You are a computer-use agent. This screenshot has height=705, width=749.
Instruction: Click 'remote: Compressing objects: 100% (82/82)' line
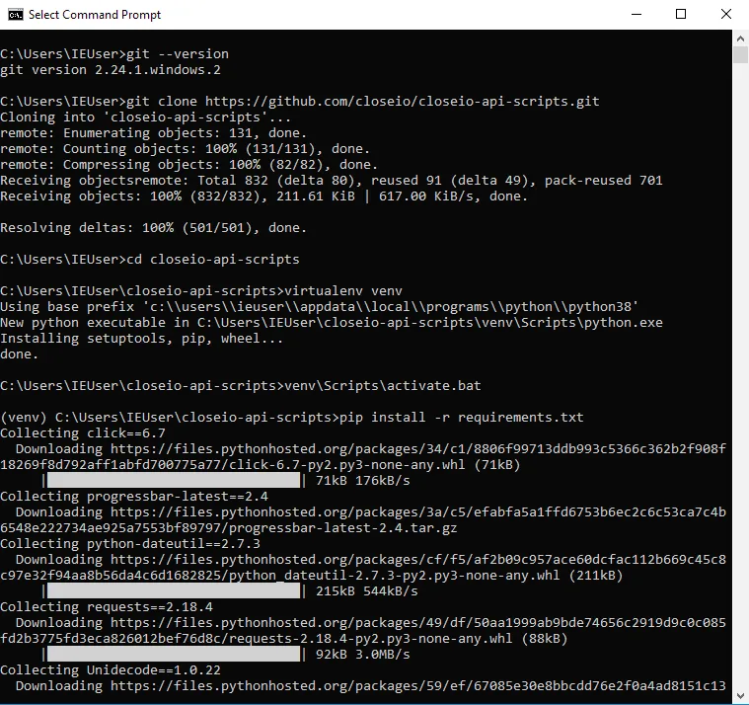(x=189, y=165)
